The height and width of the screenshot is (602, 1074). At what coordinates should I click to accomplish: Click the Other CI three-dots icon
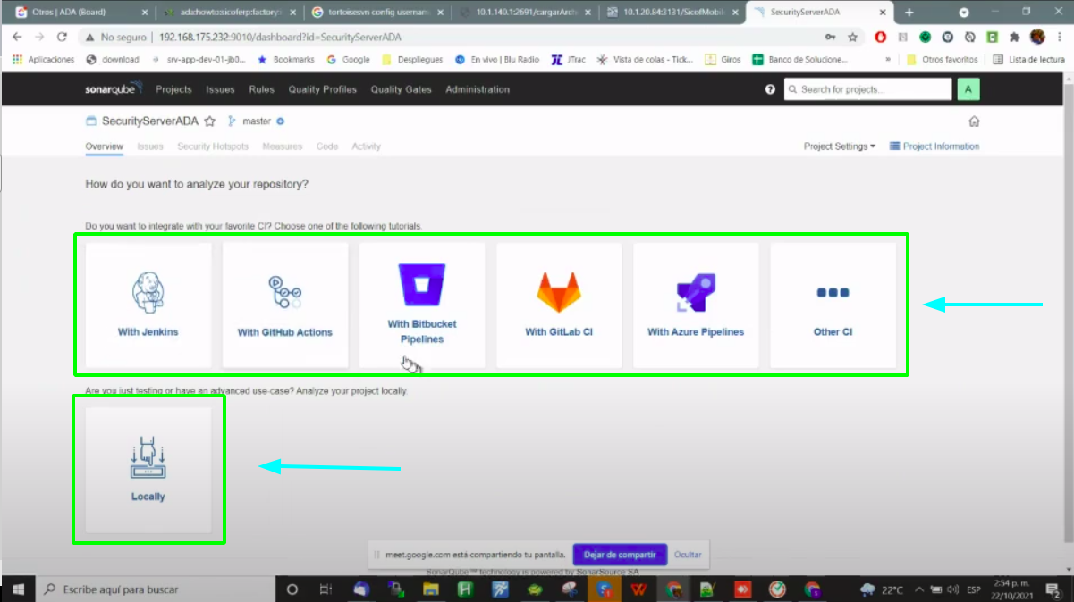(833, 292)
